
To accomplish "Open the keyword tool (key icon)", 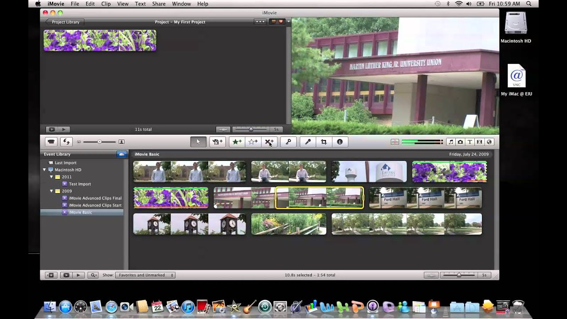I will [x=288, y=142].
